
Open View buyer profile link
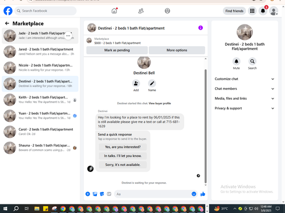[160, 103]
